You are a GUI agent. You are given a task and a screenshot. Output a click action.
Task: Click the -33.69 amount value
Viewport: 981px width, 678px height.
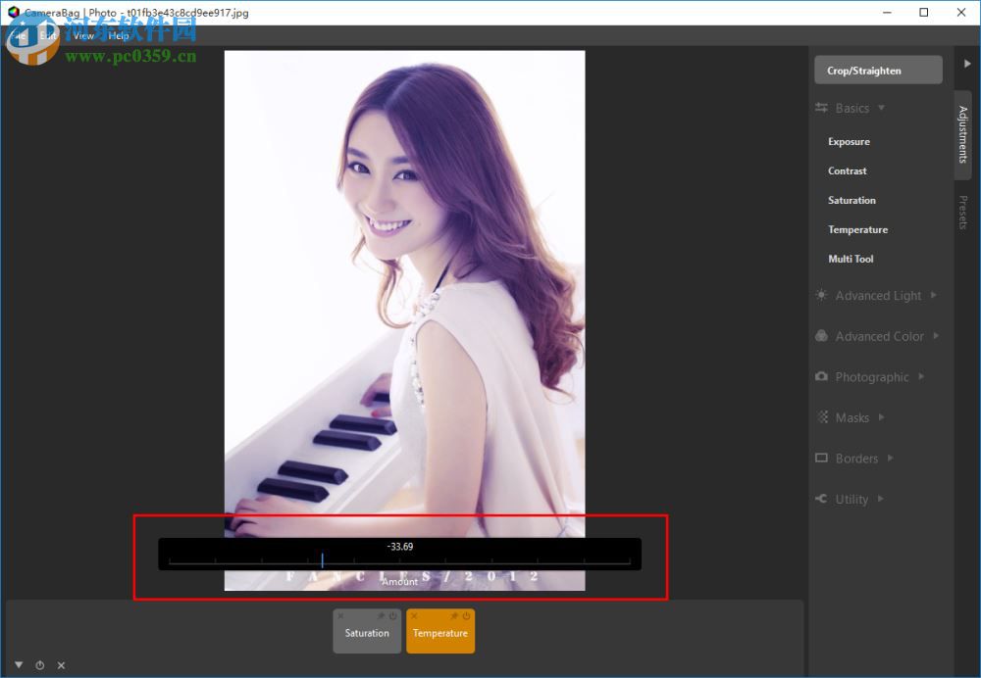tap(400, 546)
